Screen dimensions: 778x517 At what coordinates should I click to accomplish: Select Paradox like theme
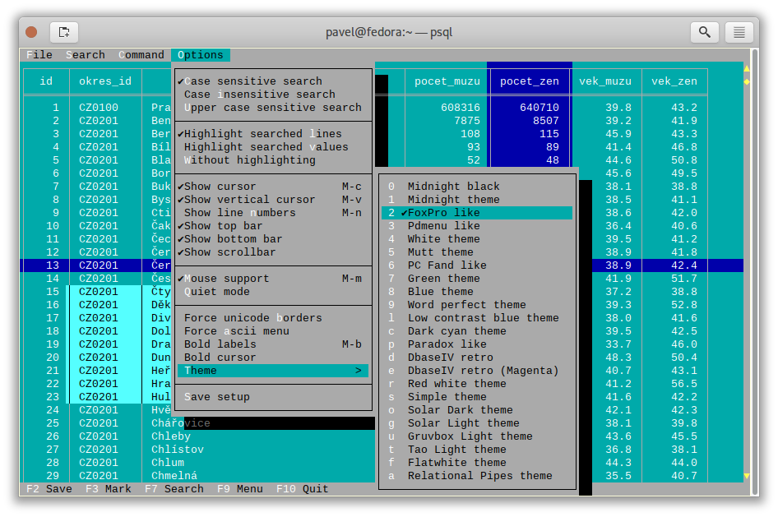click(477, 344)
